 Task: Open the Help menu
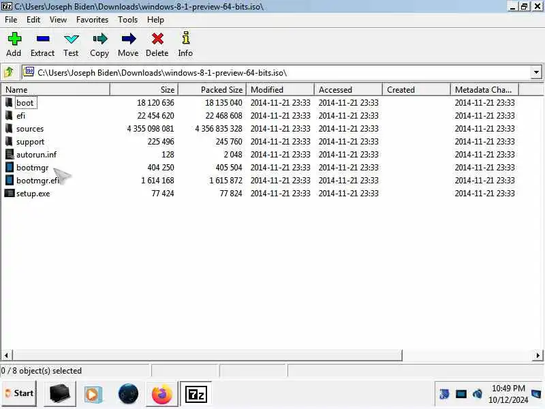coord(155,20)
